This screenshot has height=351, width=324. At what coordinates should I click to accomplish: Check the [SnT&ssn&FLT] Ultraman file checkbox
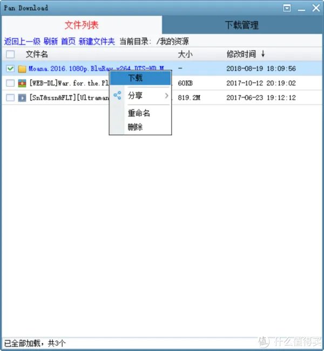[x=10, y=98]
